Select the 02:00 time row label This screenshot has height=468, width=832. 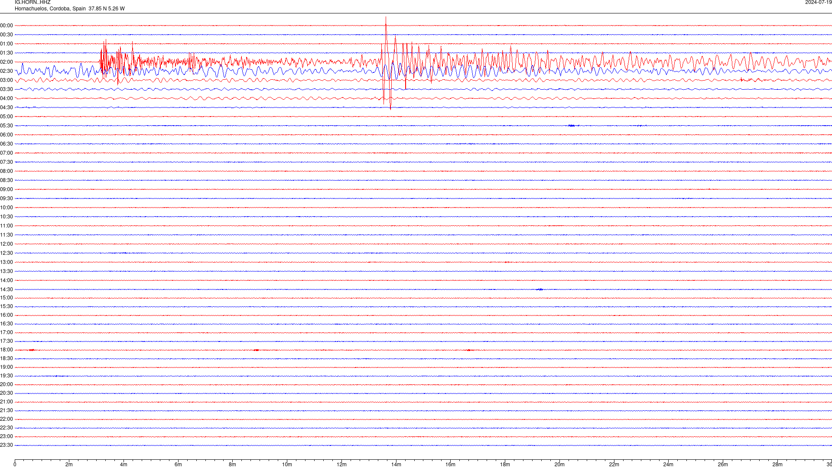click(x=6, y=62)
